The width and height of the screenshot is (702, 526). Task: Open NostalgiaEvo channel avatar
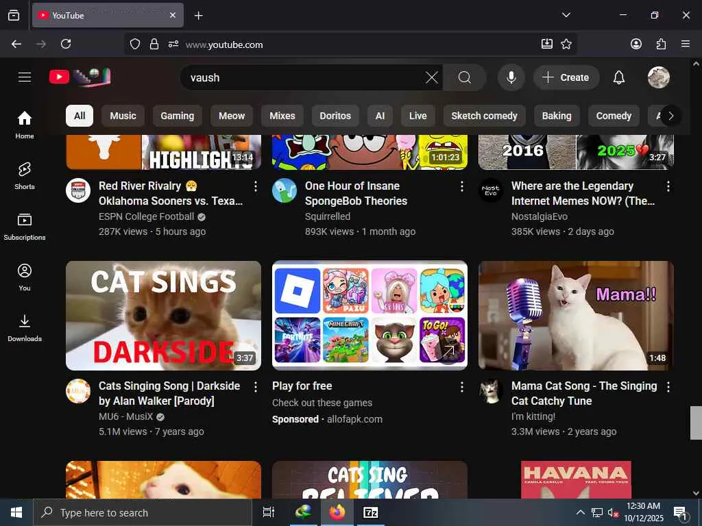(x=491, y=190)
